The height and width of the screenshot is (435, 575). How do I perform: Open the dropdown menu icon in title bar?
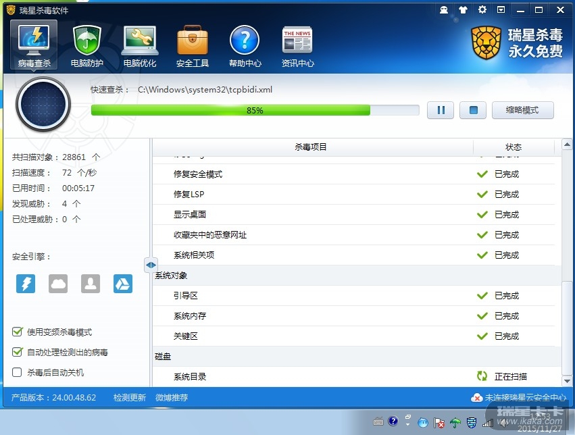[501, 10]
